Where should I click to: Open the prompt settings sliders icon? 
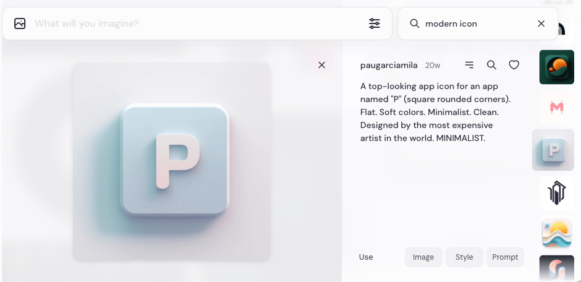pyautogui.click(x=375, y=23)
